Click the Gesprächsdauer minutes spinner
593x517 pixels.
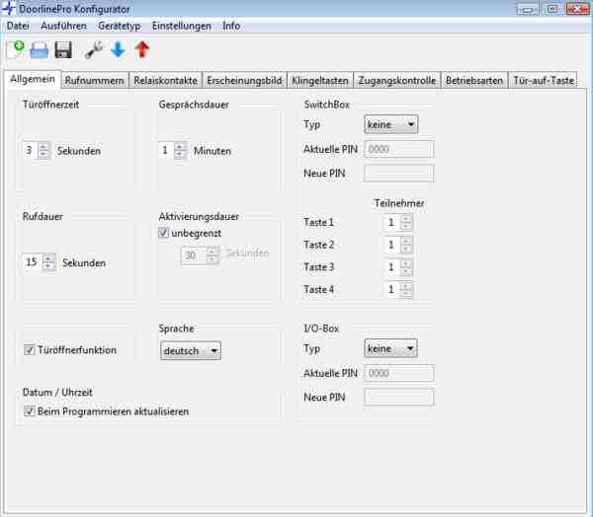click(x=172, y=150)
